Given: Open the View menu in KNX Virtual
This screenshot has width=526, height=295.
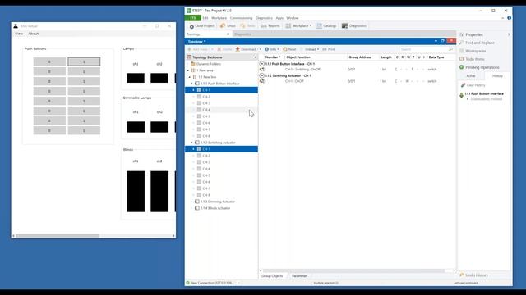Looking at the screenshot, I should tap(19, 34).
